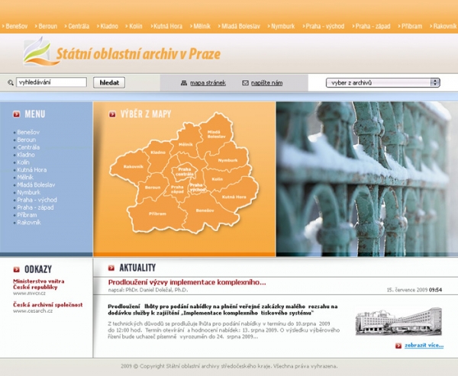Select Kladno in top navigation bar

point(109,26)
